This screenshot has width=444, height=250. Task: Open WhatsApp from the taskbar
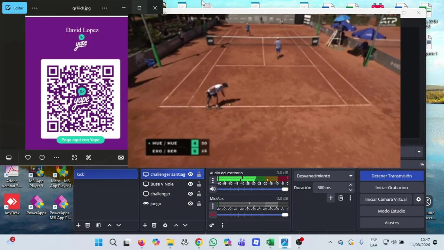tap(213, 242)
